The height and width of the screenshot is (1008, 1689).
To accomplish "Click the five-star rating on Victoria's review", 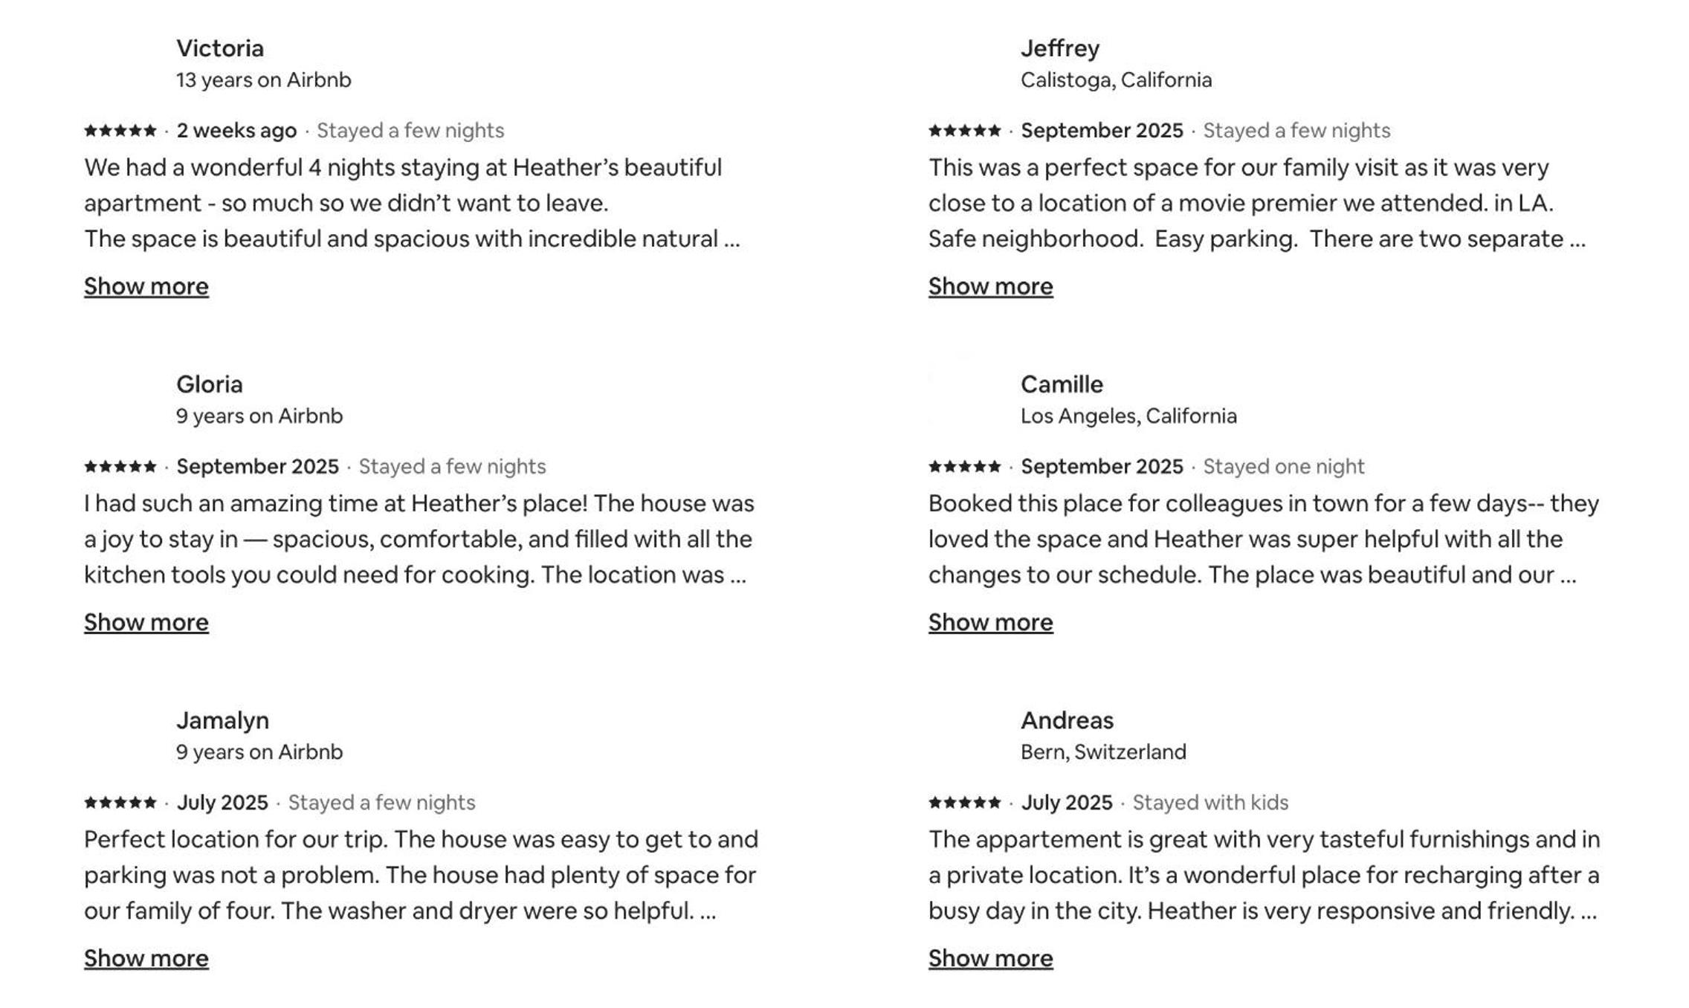I will click(120, 131).
